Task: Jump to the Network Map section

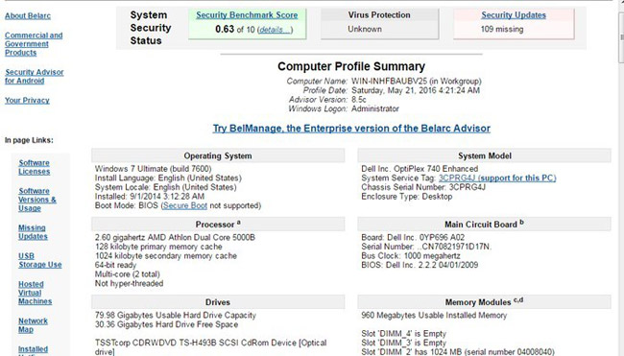Action: pyautogui.click(x=33, y=325)
